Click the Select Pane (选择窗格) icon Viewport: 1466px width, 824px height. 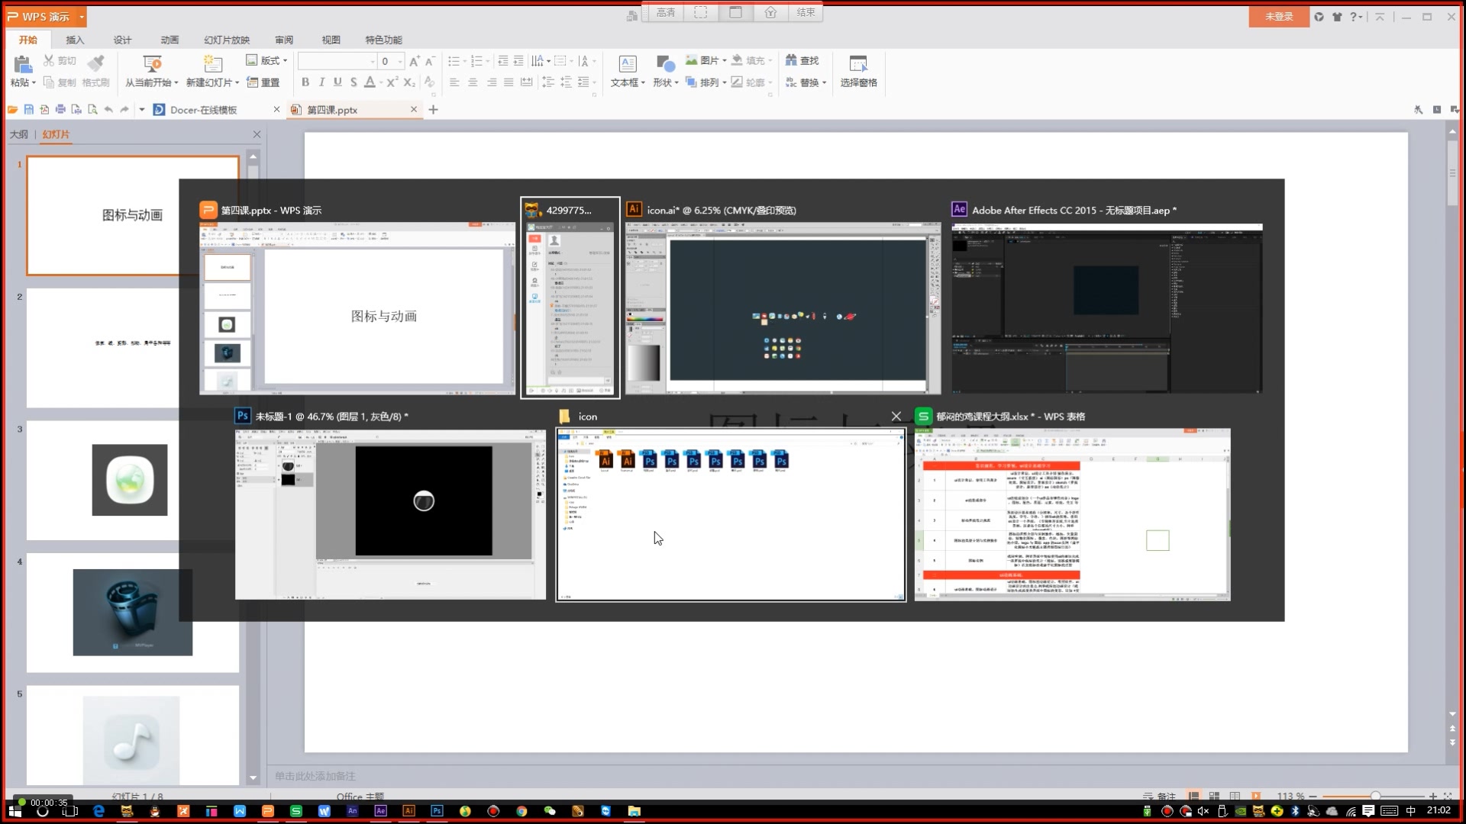point(858,64)
